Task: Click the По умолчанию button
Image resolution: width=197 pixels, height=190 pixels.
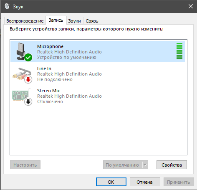Action: (x=122, y=165)
